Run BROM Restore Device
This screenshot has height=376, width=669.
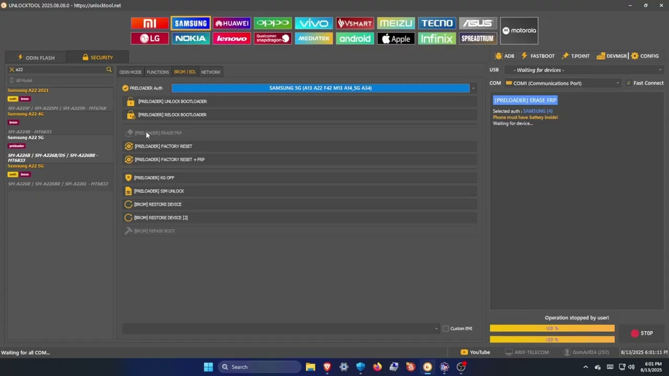[300, 205]
